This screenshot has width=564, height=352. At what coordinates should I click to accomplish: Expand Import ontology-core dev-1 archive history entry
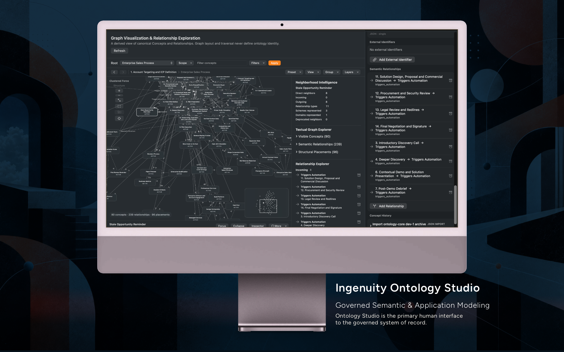coord(371,225)
